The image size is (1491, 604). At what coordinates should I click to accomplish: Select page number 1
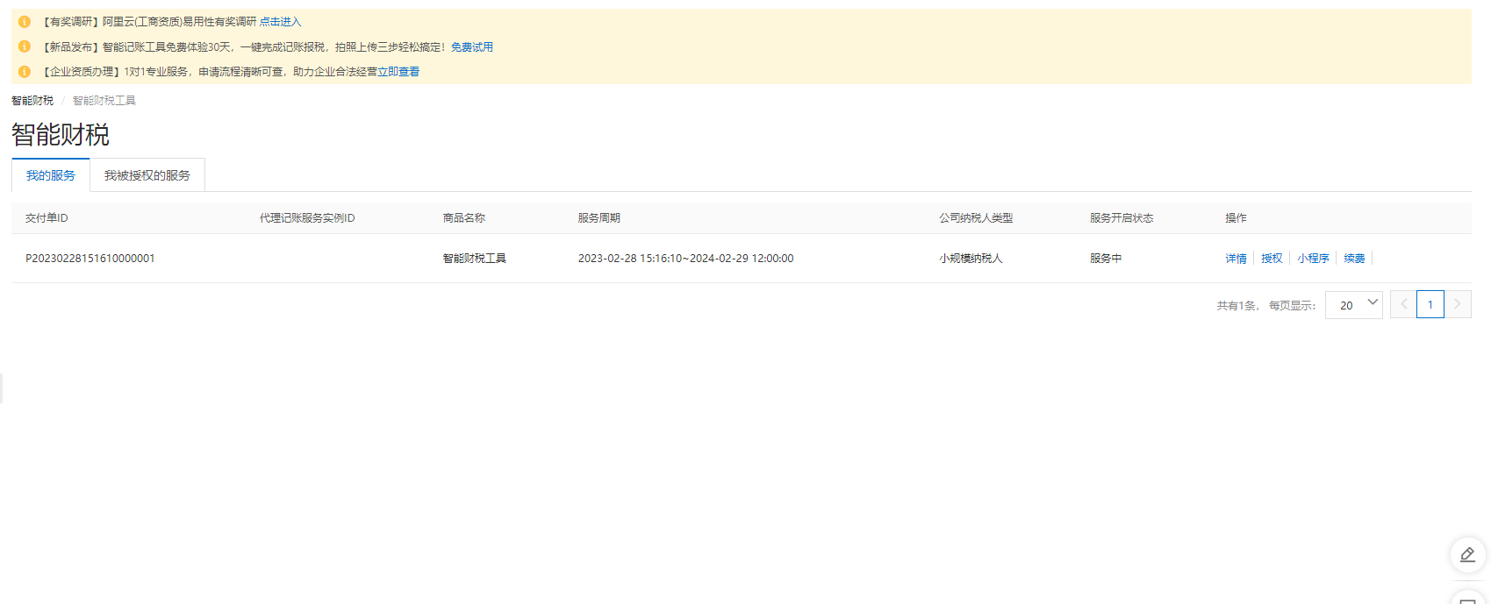(x=1430, y=304)
